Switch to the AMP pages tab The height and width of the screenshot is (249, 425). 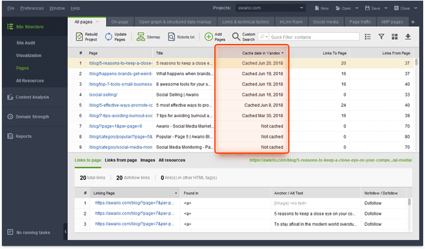point(392,22)
